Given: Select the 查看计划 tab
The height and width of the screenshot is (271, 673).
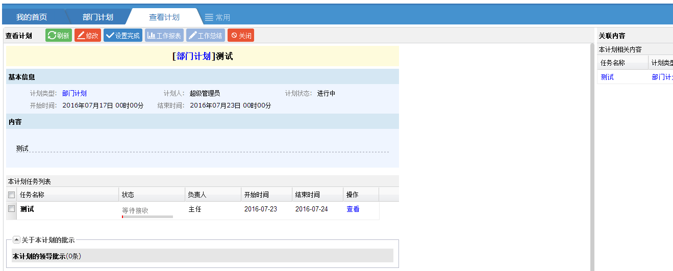Looking at the screenshot, I should (x=164, y=17).
